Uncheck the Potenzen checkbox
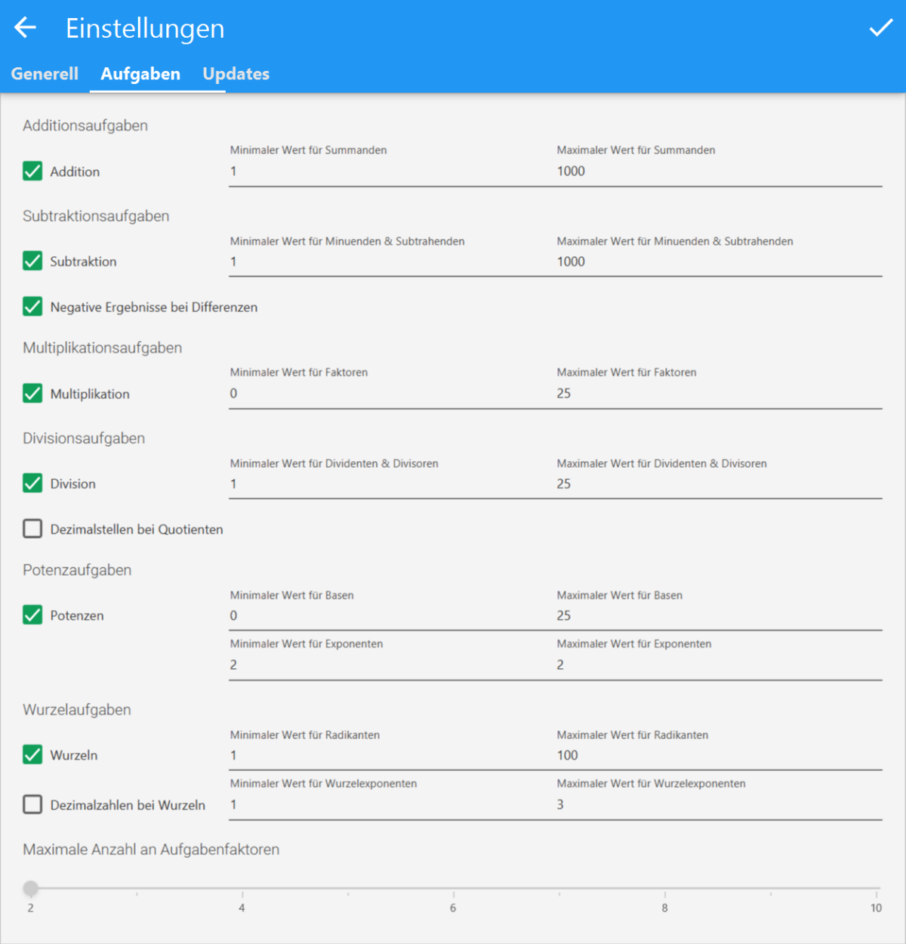Screen dimensions: 906x944 32,615
